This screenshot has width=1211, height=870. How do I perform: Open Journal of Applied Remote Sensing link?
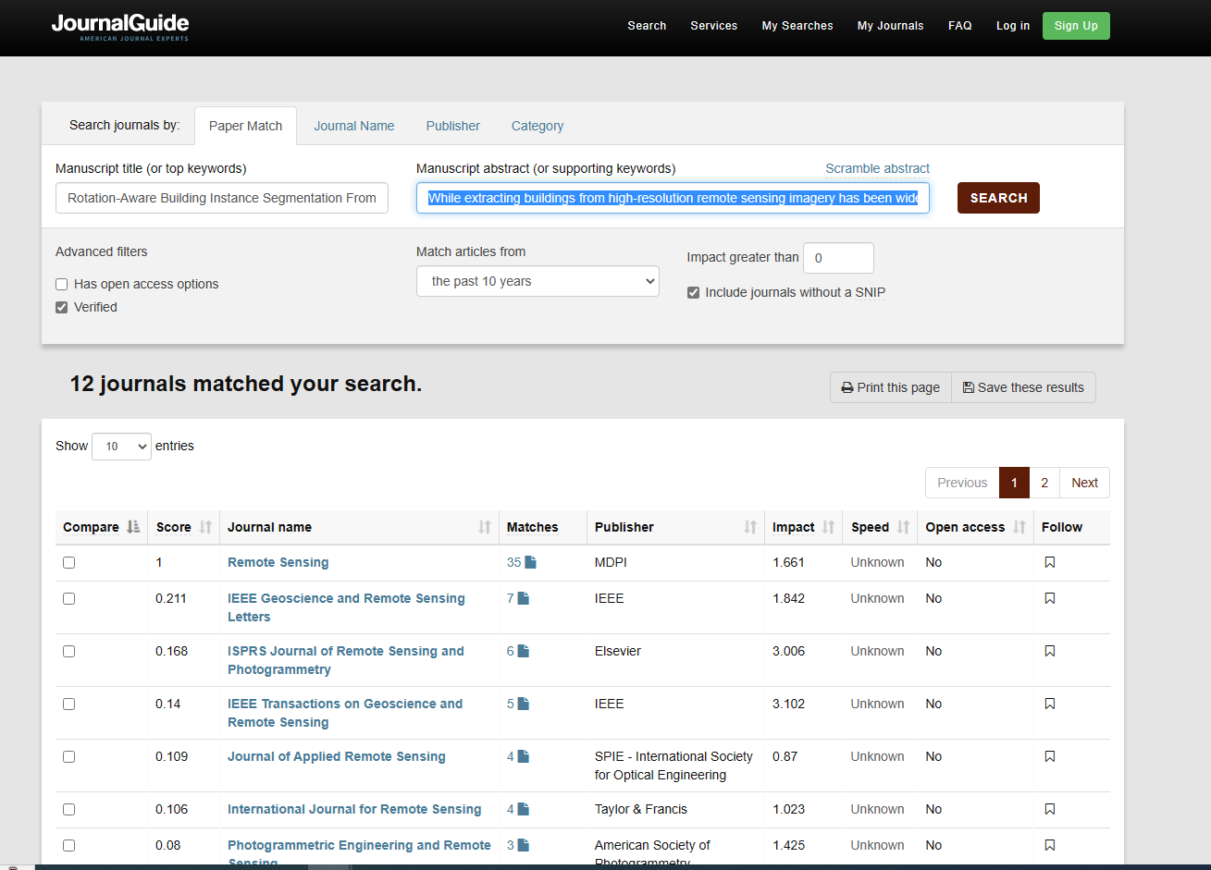337,756
